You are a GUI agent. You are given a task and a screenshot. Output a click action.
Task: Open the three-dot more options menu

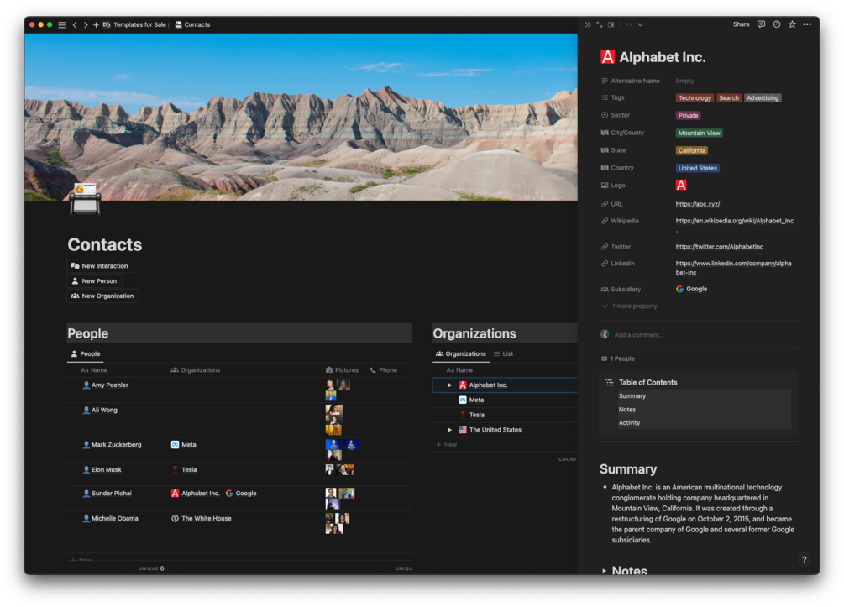coord(807,24)
